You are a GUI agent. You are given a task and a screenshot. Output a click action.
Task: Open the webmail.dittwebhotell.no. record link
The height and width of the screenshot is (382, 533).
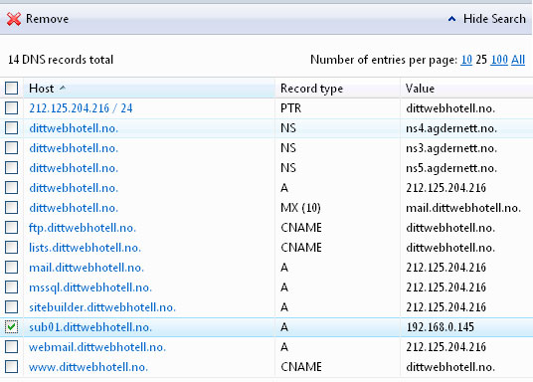click(x=97, y=347)
